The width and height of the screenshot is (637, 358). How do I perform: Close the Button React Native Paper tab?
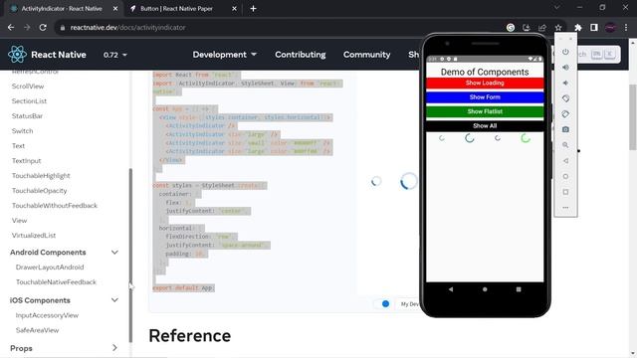pos(235,9)
